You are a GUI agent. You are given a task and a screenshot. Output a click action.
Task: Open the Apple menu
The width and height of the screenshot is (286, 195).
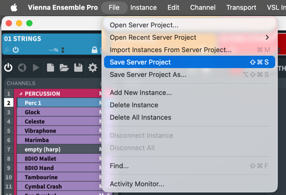tap(14, 7)
